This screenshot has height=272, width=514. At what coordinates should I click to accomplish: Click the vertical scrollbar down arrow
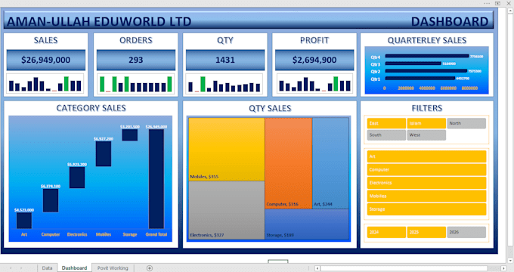click(x=509, y=261)
